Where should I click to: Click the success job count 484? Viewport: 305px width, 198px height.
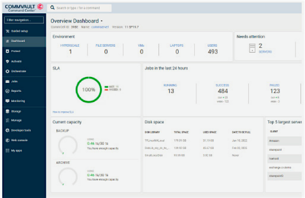tap(223, 91)
